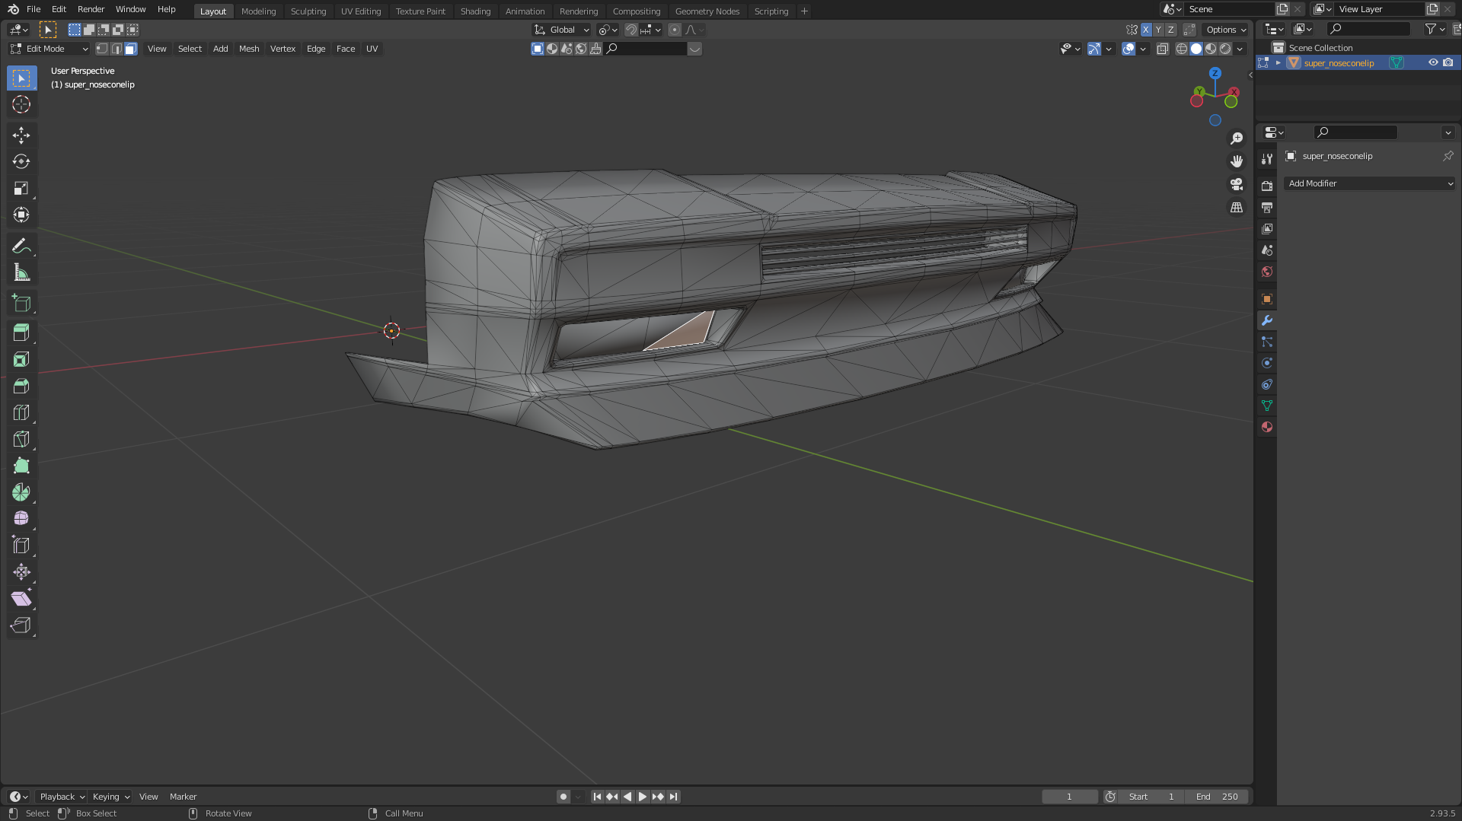Click the timeline Marker menu
This screenshot has width=1462, height=821.
183,797
